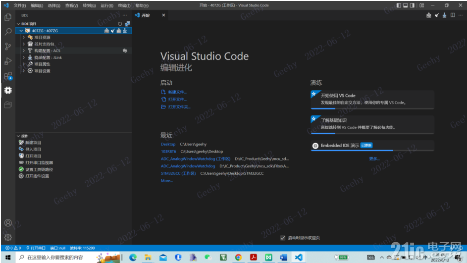
Task: Click the flash download icon in the editor title bar
Action: 444,15
